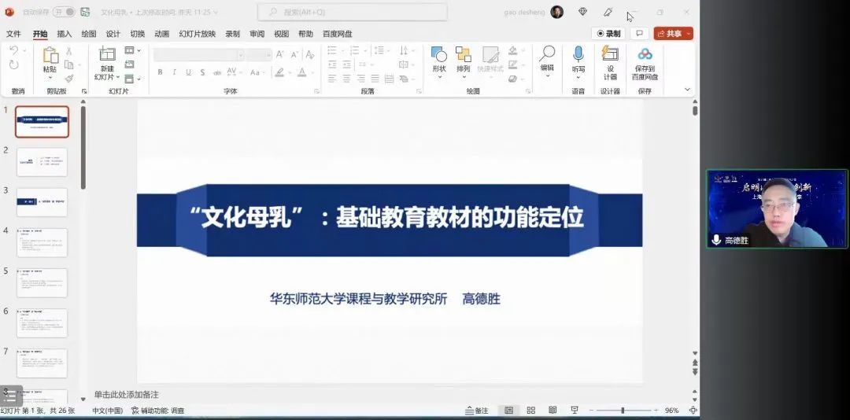Open Font dialog launcher in 字体 group
The height and width of the screenshot is (420, 850).
pyautogui.click(x=316, y=91)
